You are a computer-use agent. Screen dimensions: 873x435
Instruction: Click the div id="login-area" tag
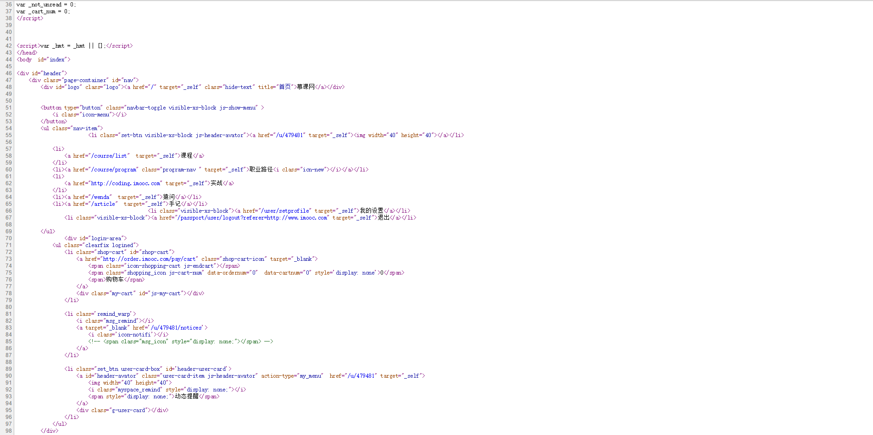95,238
